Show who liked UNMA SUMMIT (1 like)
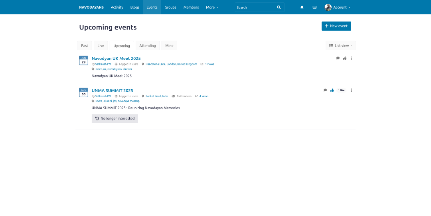Image resolution: width=431 pixels, height=216 pixels. coord(341,90)
